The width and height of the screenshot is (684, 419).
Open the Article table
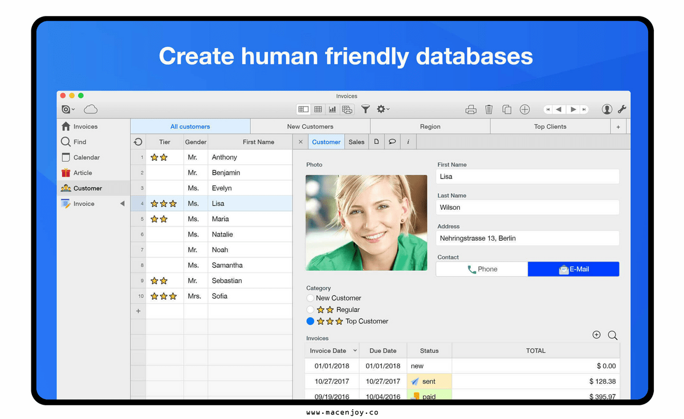[93, 173]
